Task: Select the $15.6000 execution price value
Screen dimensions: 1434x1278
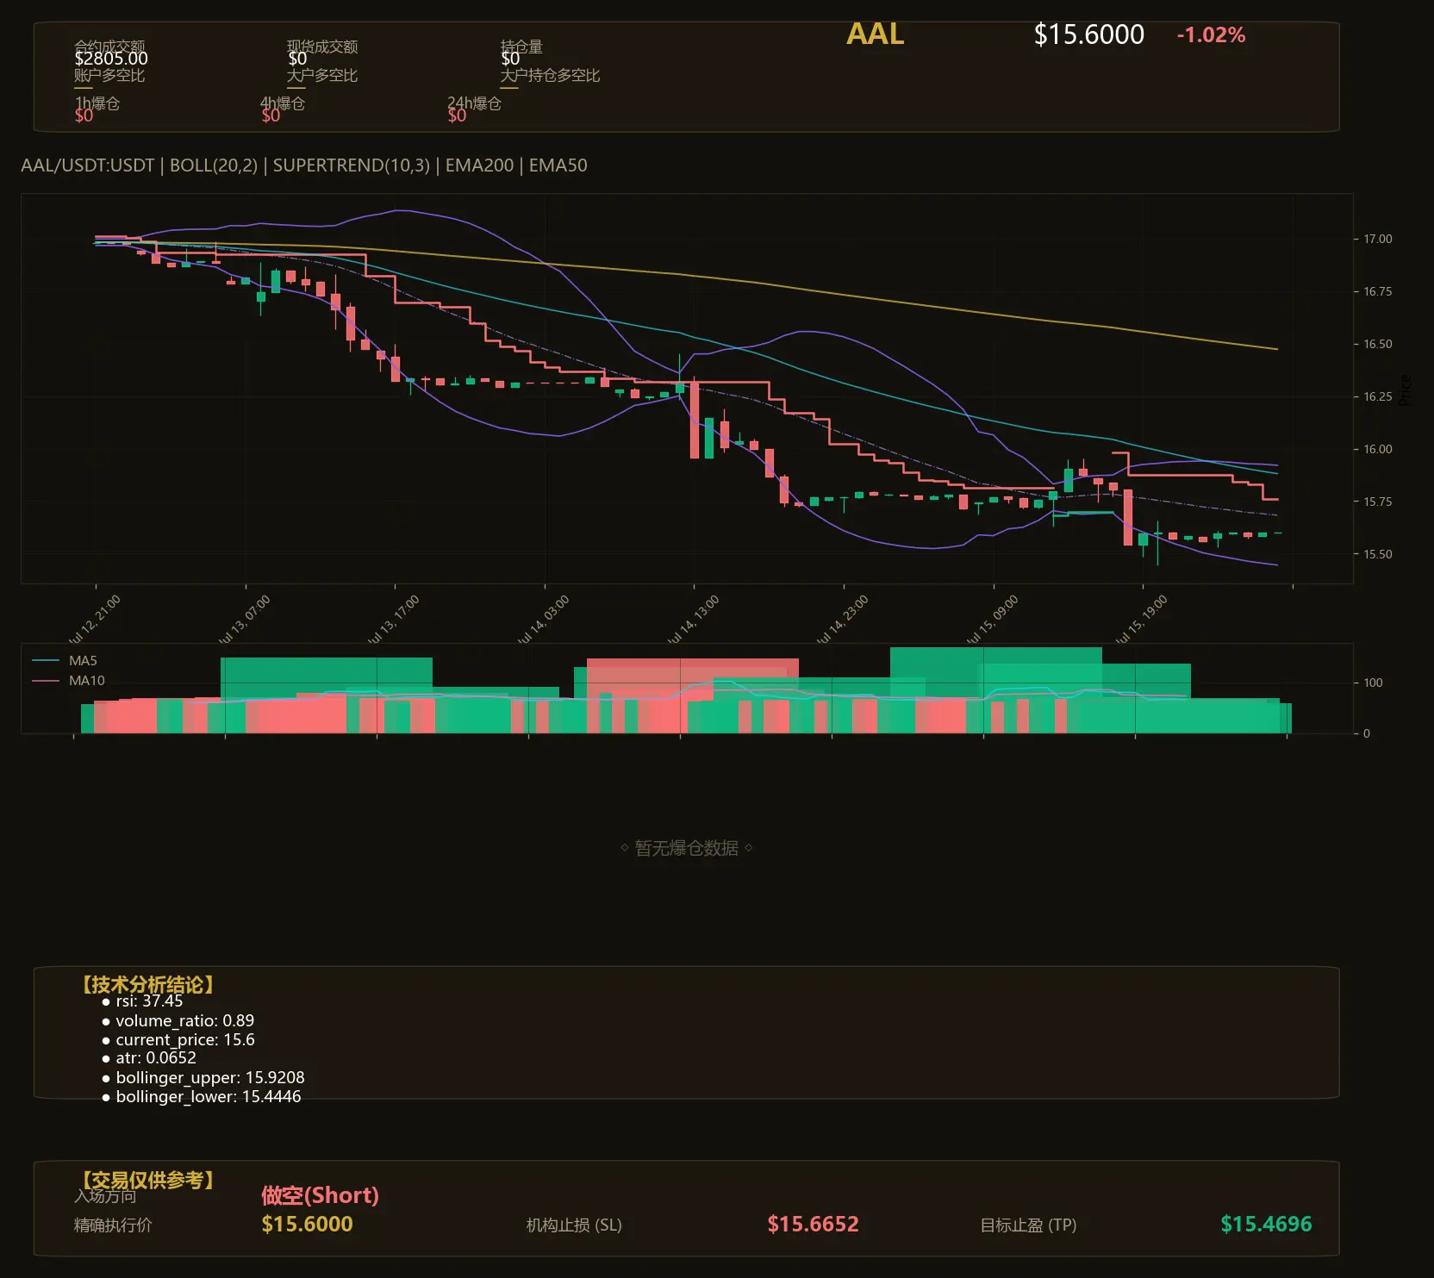Action: click(307, 1224)
